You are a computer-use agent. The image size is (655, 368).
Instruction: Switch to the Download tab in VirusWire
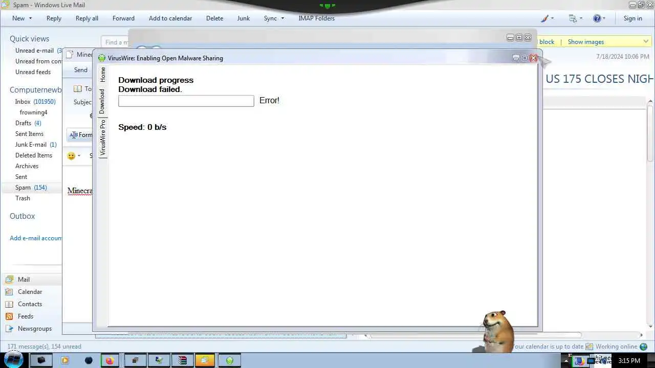click(x=102, y=101)
